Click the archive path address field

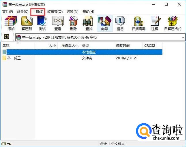tap(100, 37)
